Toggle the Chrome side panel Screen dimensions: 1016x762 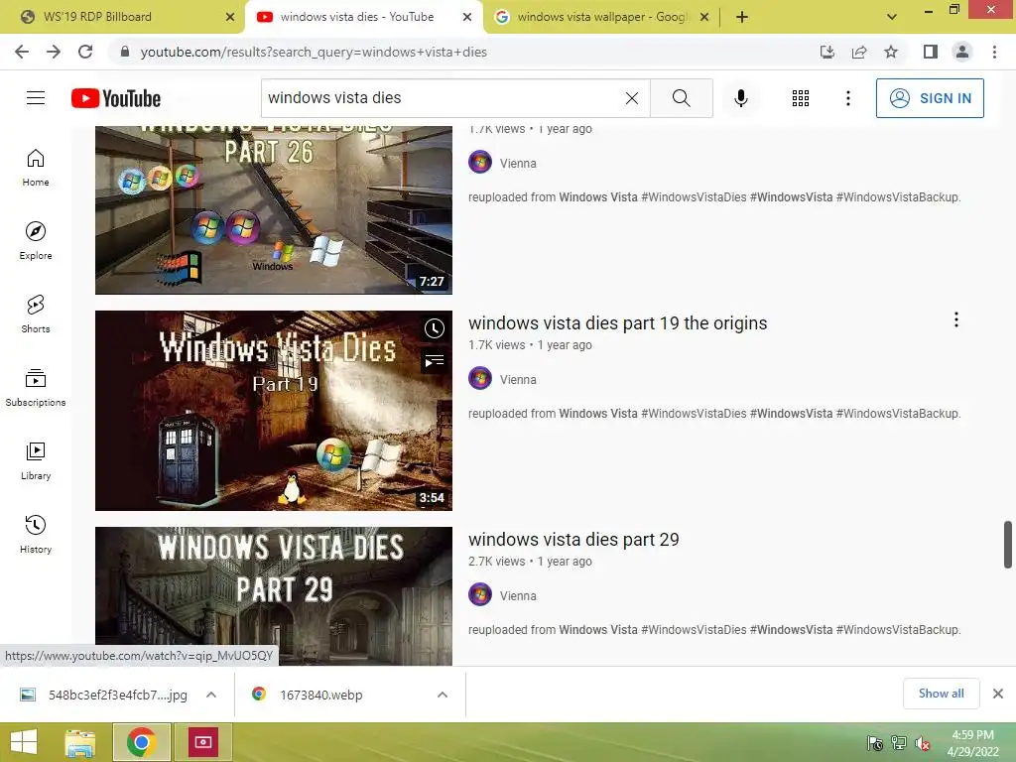[x=931, y=52]
